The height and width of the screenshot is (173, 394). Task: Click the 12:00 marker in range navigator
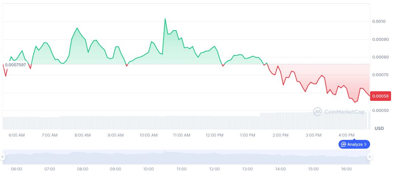pos(214,169)
